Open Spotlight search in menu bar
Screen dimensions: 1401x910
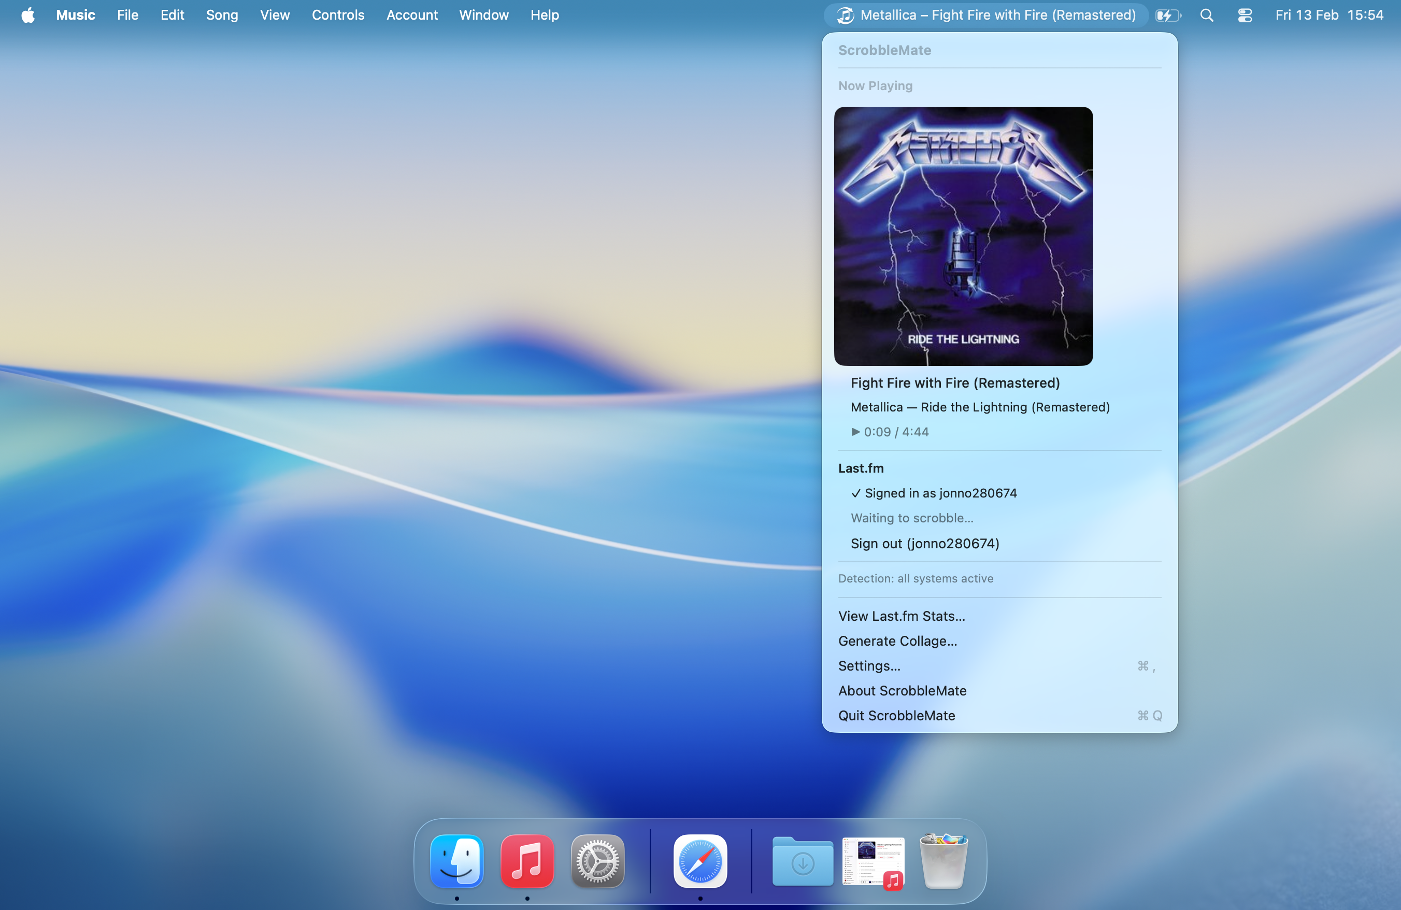pyautogui.click(x=1206, y=16)
